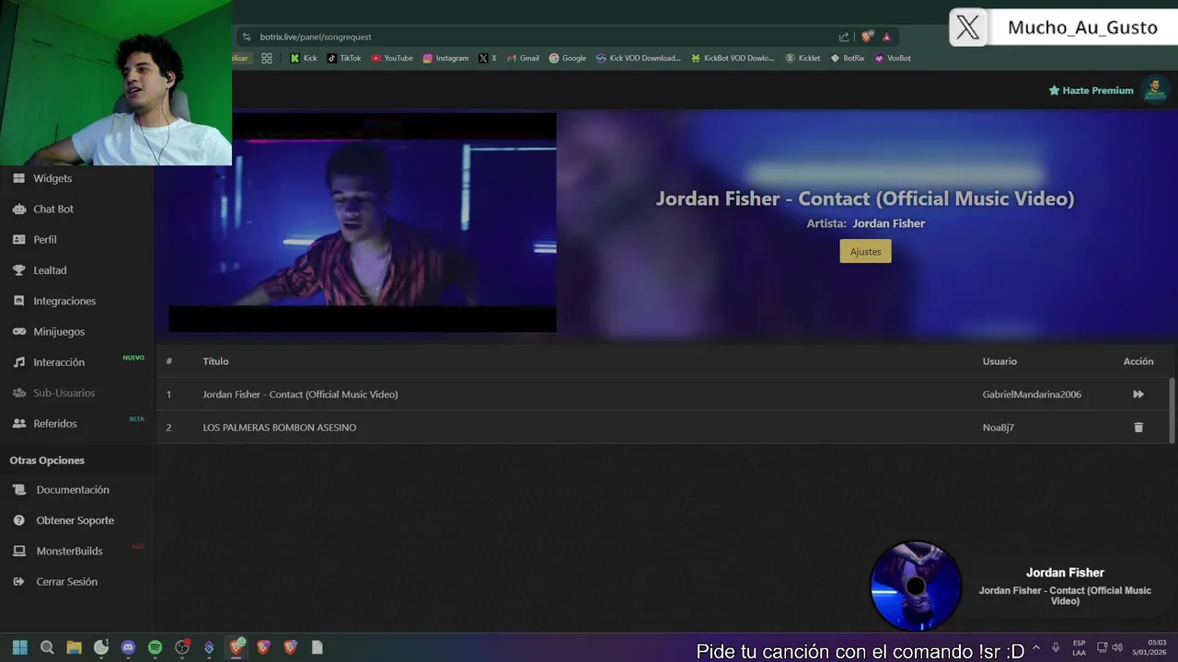The width and height of the screenshot is (1178, 662).
Task: Open Chat Bot in the sidebar
Action: tap(53, 209)
